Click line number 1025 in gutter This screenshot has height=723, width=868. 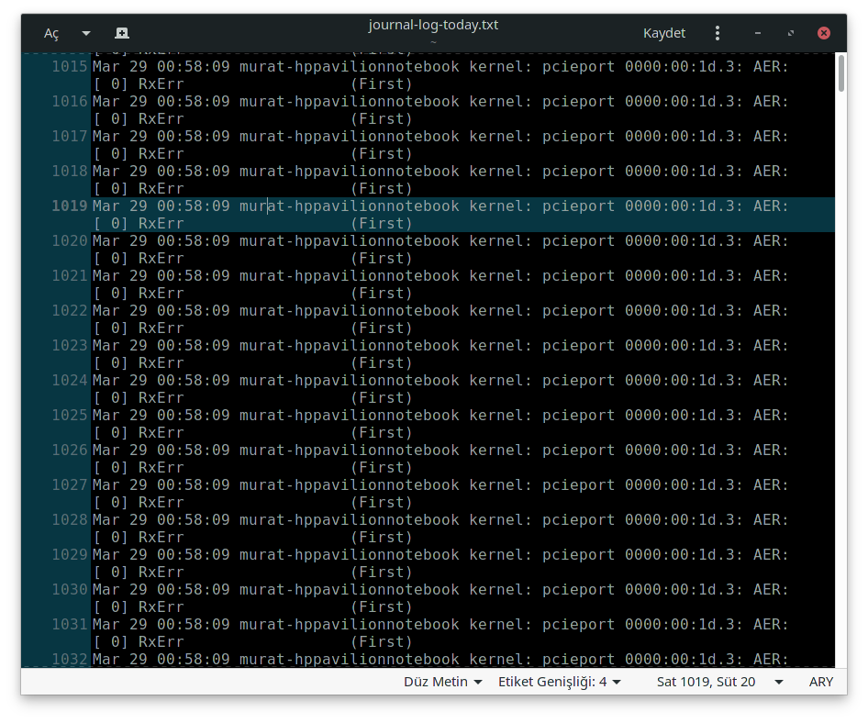pos(70,416)
